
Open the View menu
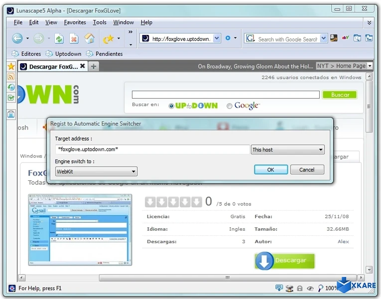[x=51, y=22]
